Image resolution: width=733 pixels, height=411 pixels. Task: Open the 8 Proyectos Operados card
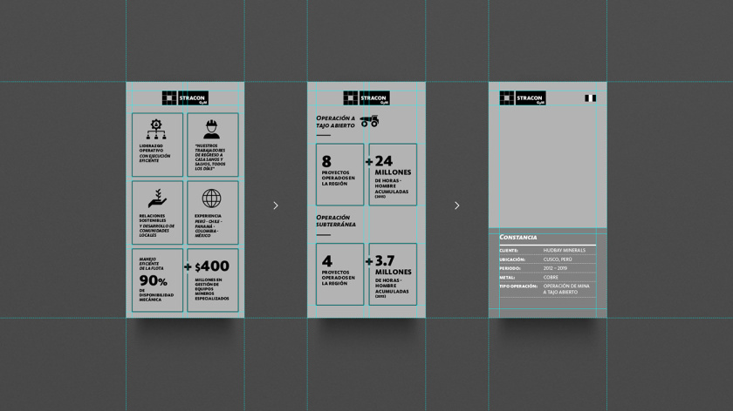339,174
